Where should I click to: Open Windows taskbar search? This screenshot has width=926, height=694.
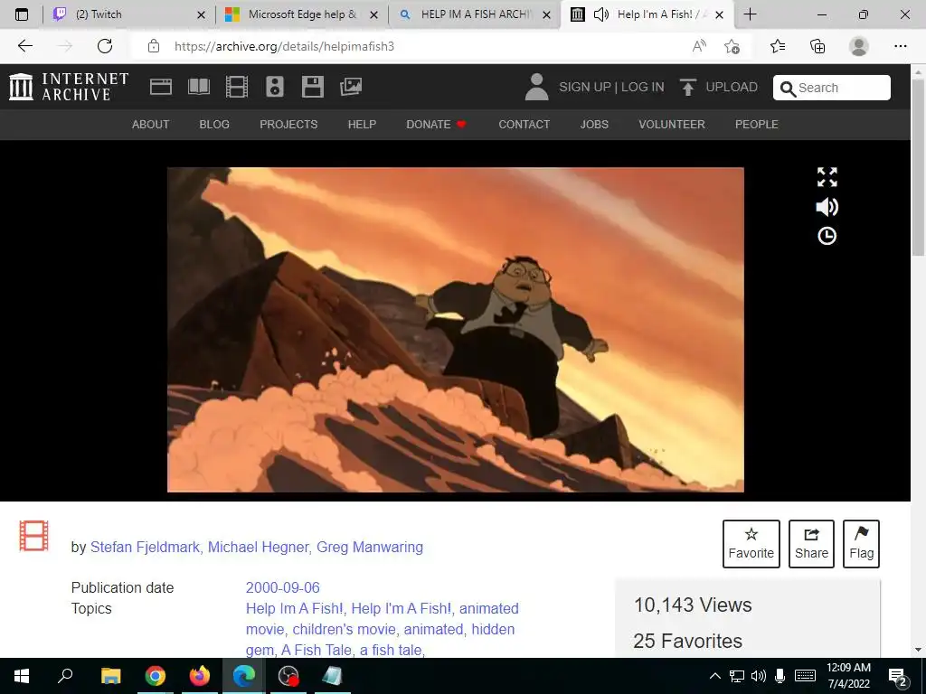click(x=65, y=676)
